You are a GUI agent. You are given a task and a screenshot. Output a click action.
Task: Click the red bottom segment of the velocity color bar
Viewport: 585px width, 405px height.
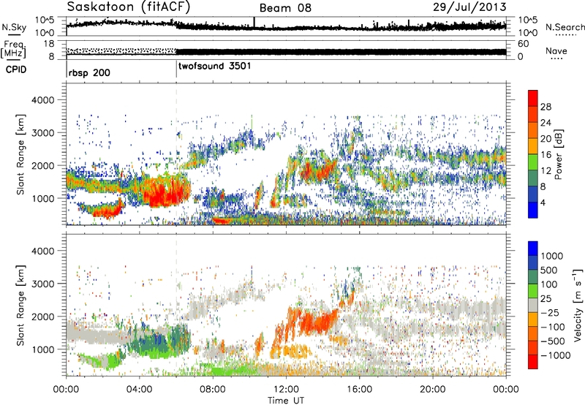pos(533,362)
